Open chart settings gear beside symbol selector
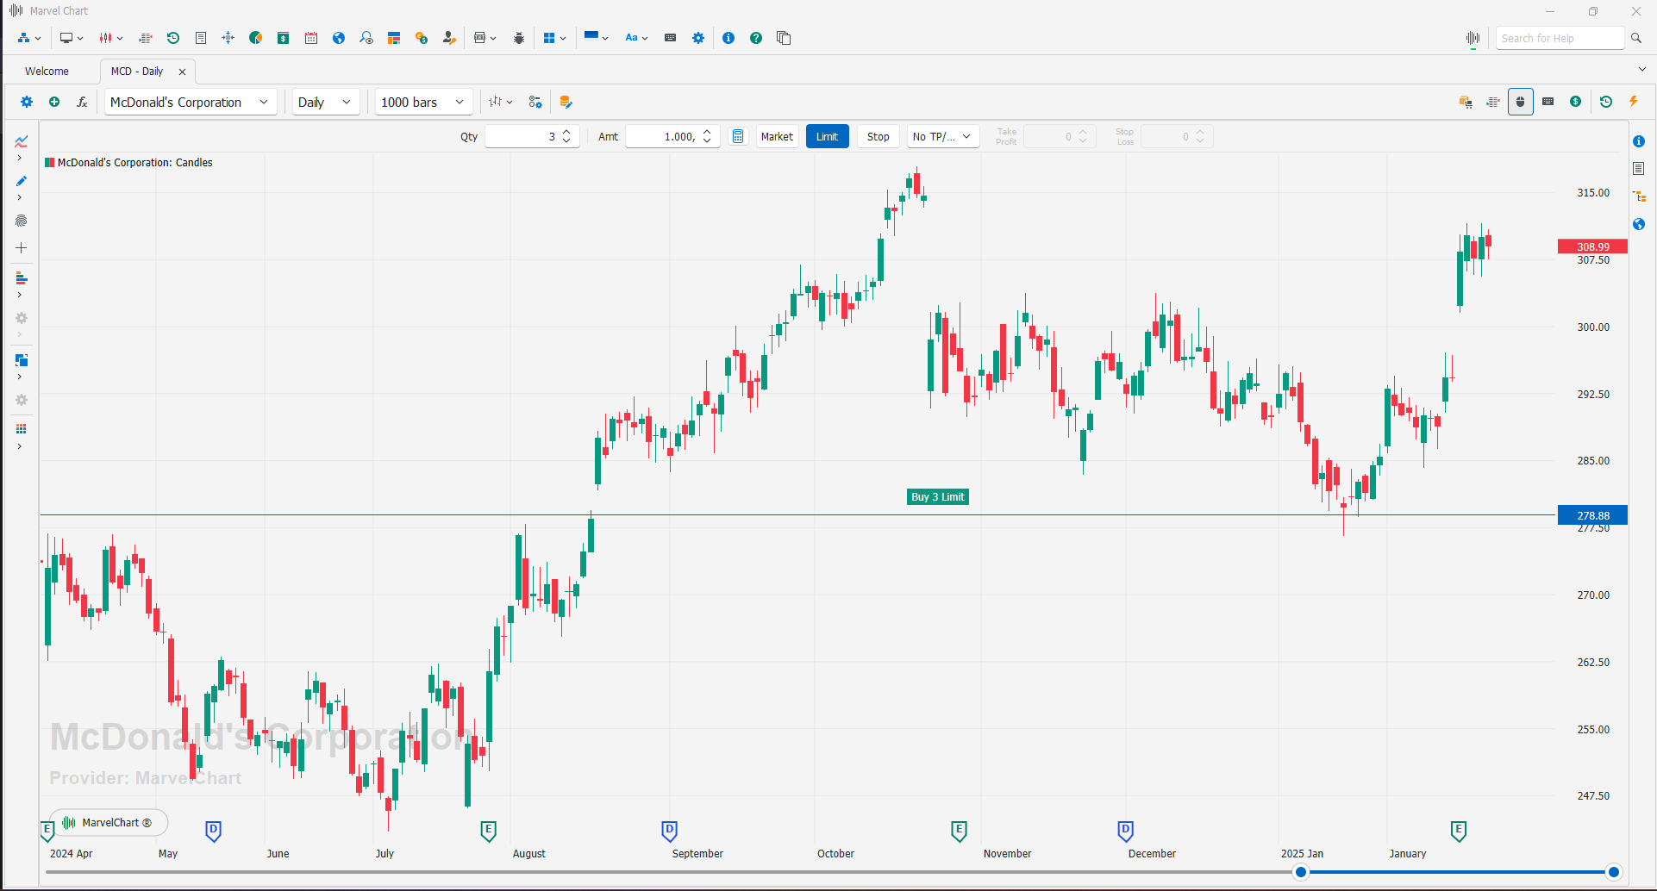Image resolution: width=1657 pixels, height=891 pixels. point(27,102)
